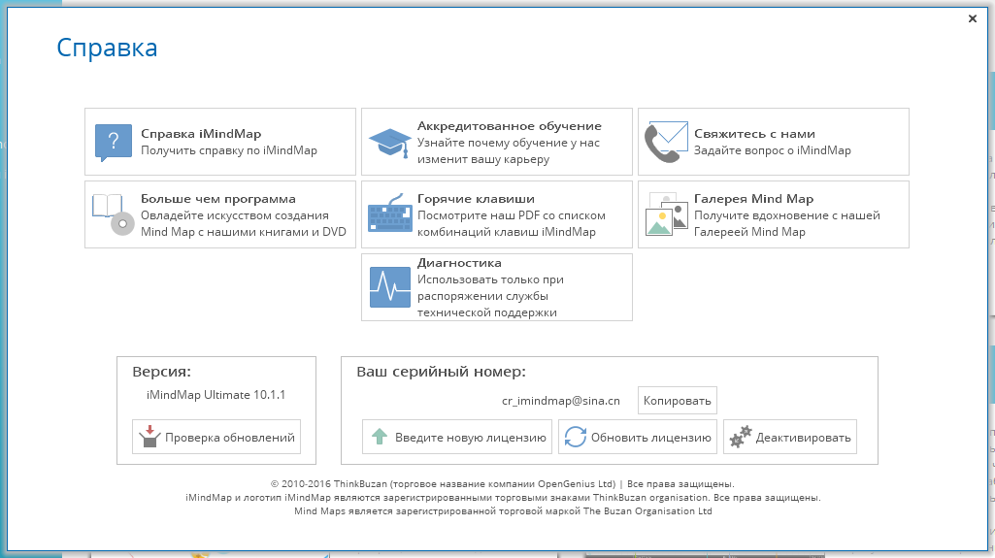Click the download arrow icon for updates
This screenshot has width=995, height=558.
point(149,437)
